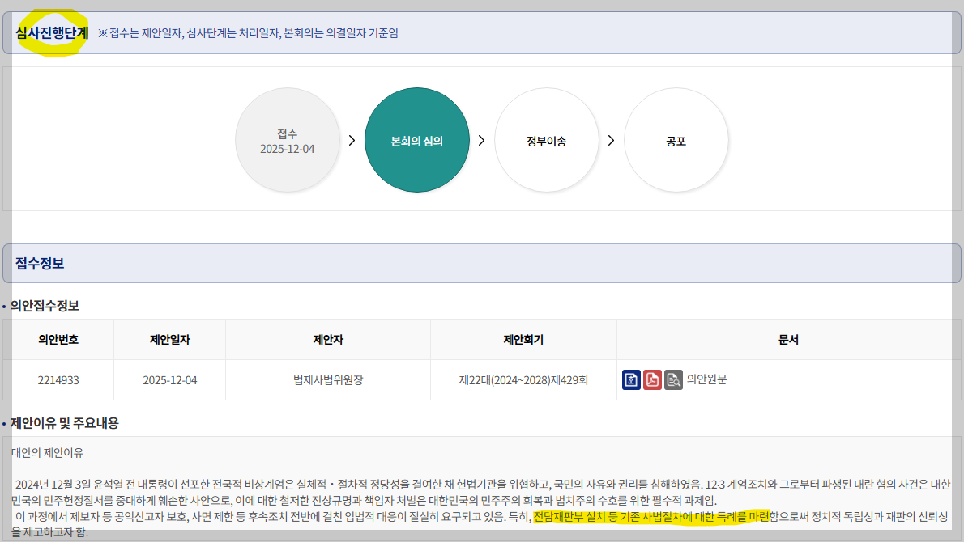Screen dimensions: 964x542
Task: Click the 제안자 column header
Action: click(x=328, y=340)
